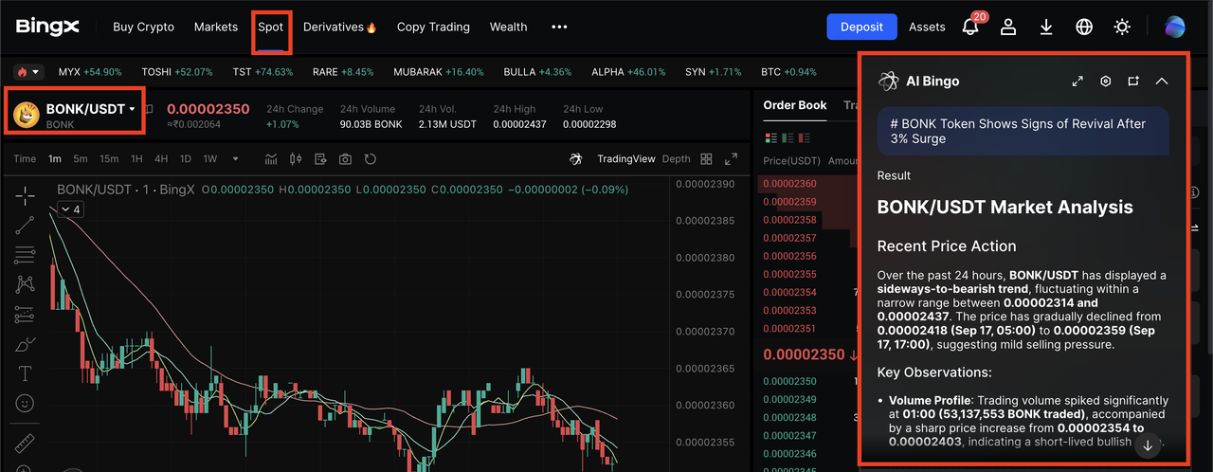Open the hot ticker filter dropdown
Viewport: 1213px width, 472px height.
28,71
